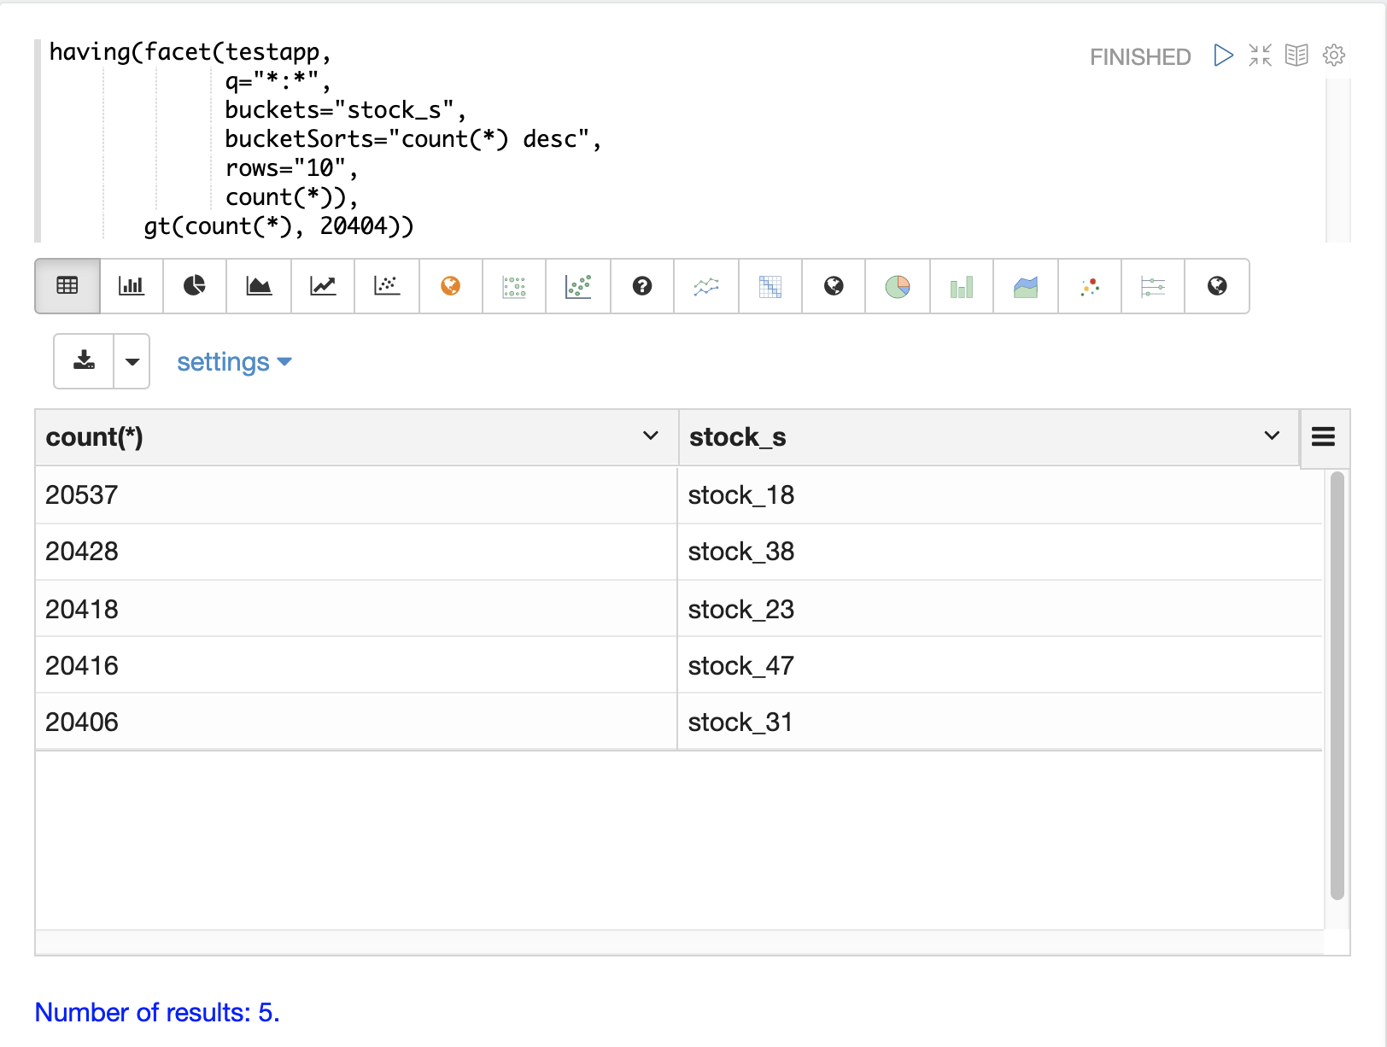The image size is (1387, 1047).
Task: Click the orange globe map visualization
Action: (x=451, y=286)
